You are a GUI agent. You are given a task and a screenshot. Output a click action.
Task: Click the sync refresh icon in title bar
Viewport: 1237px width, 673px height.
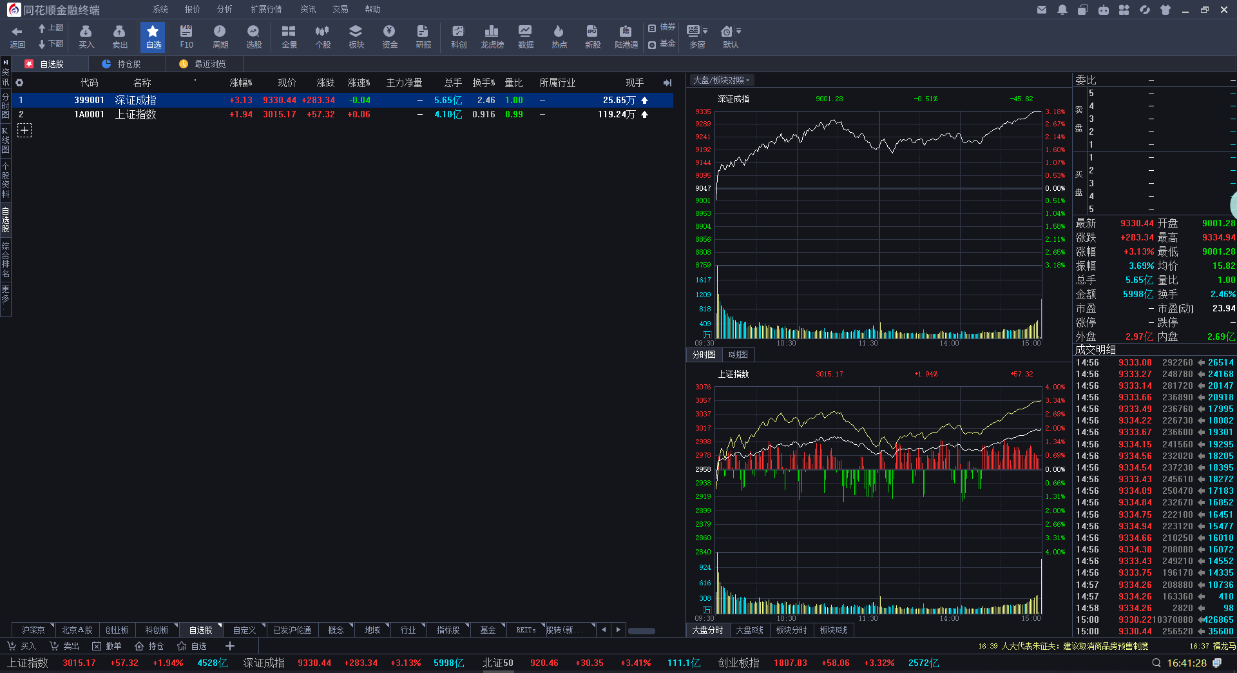(x=1145, y=10)
